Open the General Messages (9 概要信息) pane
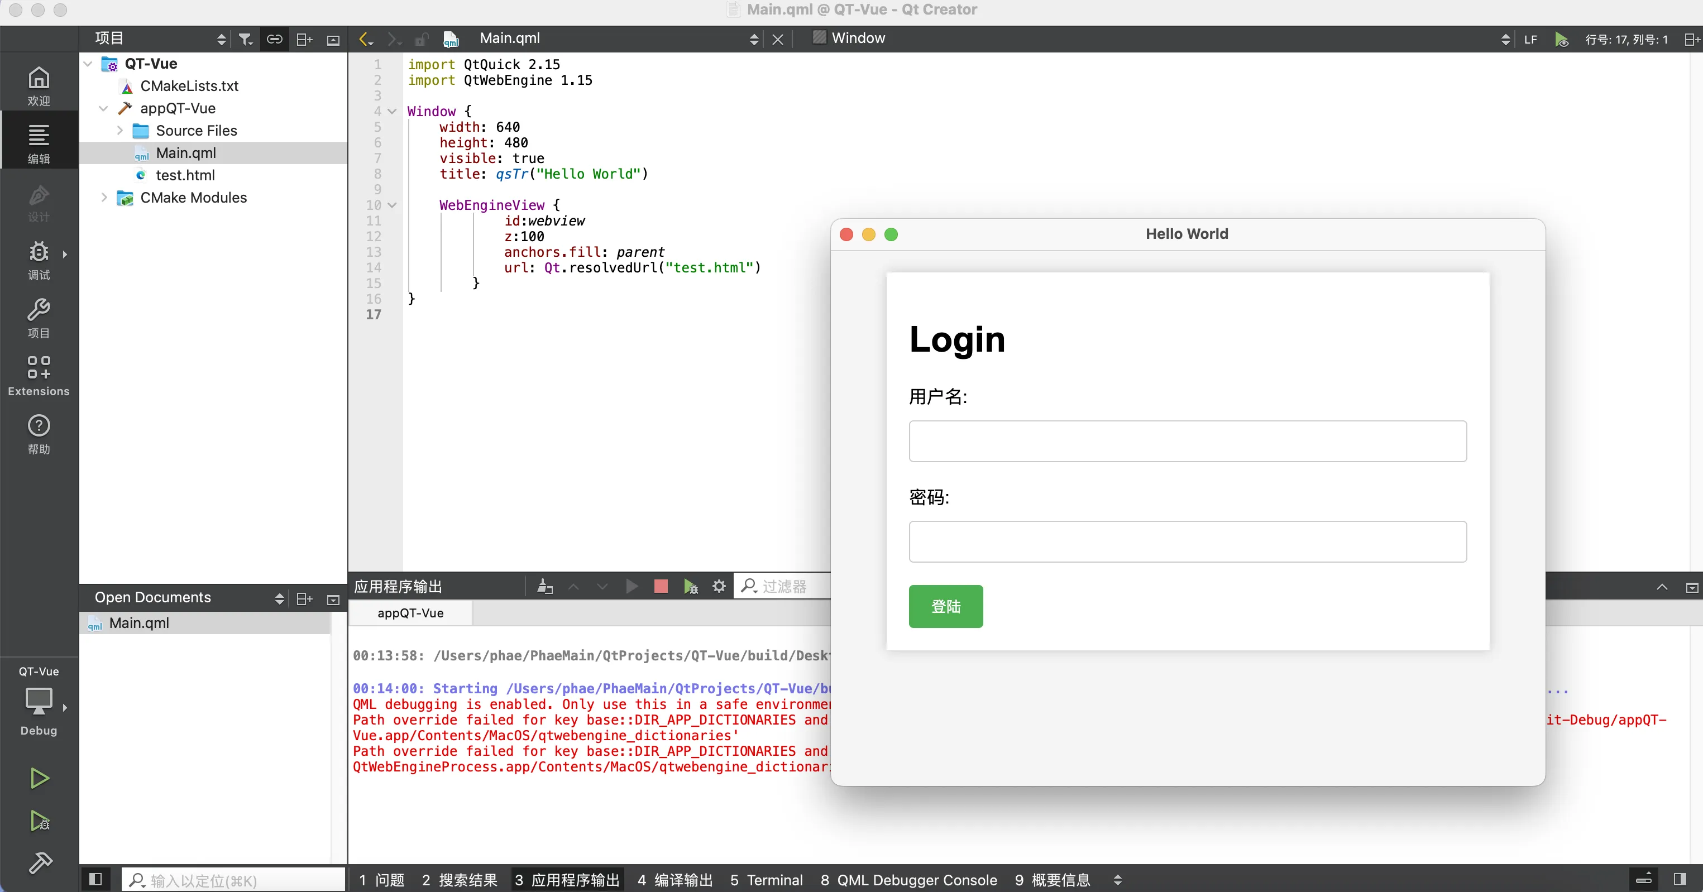Image resolution: width=1703 pixels, height=892 pixels. point(1053,880)
